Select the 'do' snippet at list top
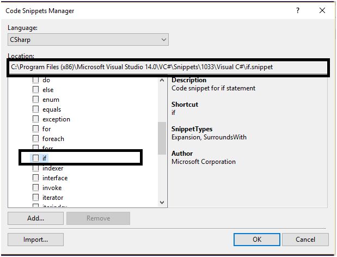 pyautogui.click(x=46, y=80)
